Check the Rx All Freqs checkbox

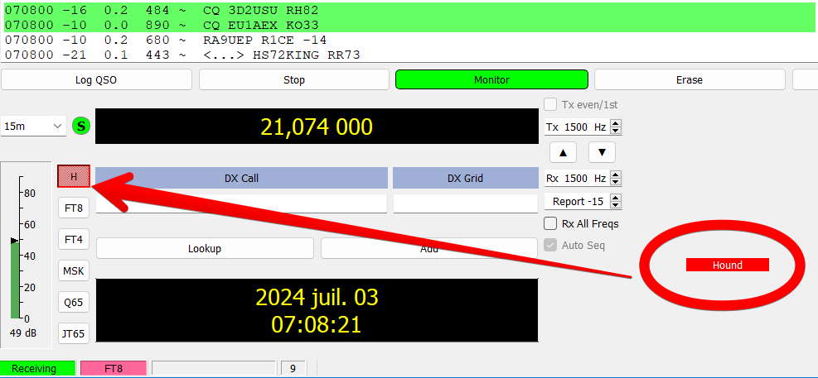click(550, 224)
